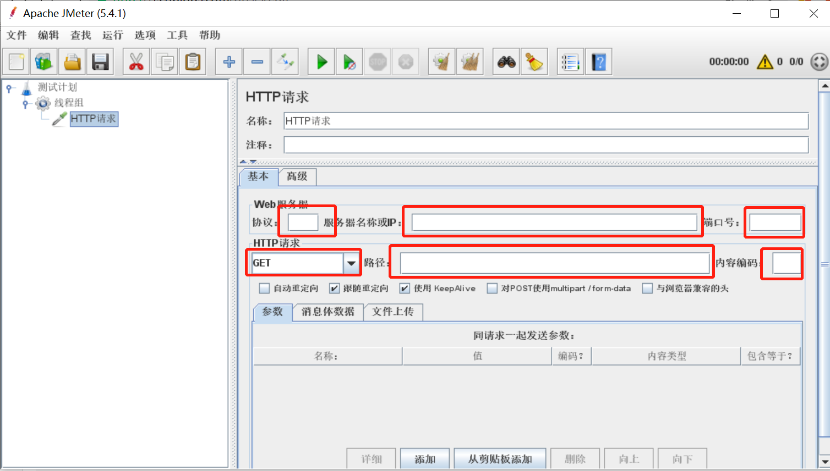Click the 从剪贴板添加 button
The width and height of the screenshot is (830, 471).
(x=500, y=459)
